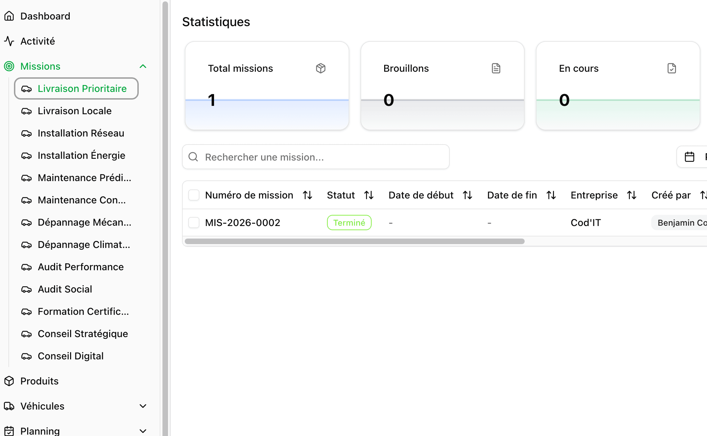Check the select-all header checkbox
This screenshot has height=436, width=707.
(194, 195)
